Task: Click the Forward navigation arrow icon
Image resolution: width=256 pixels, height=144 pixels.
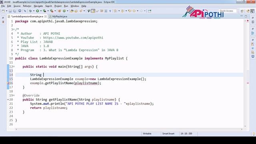Action: click(141, 11)
